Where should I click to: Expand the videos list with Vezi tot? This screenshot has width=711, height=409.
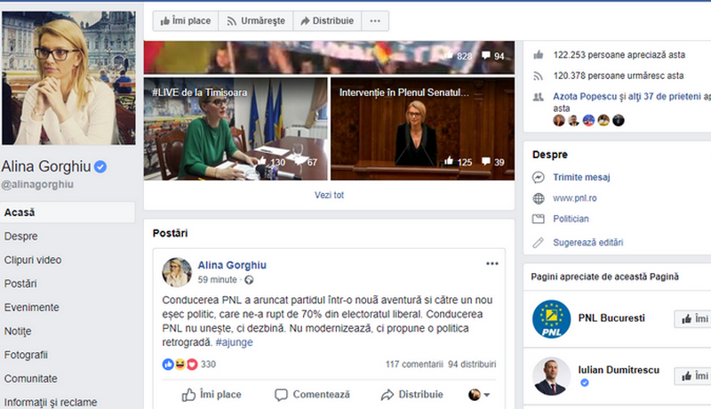point(329,195)
